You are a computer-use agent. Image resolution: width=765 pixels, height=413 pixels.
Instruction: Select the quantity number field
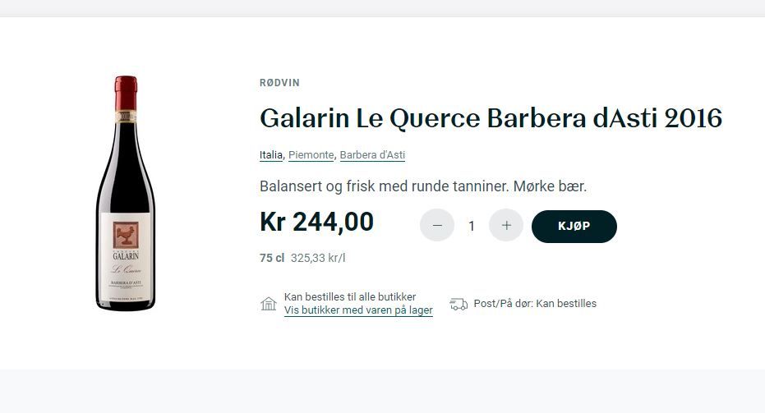click(x=472, y=226)
